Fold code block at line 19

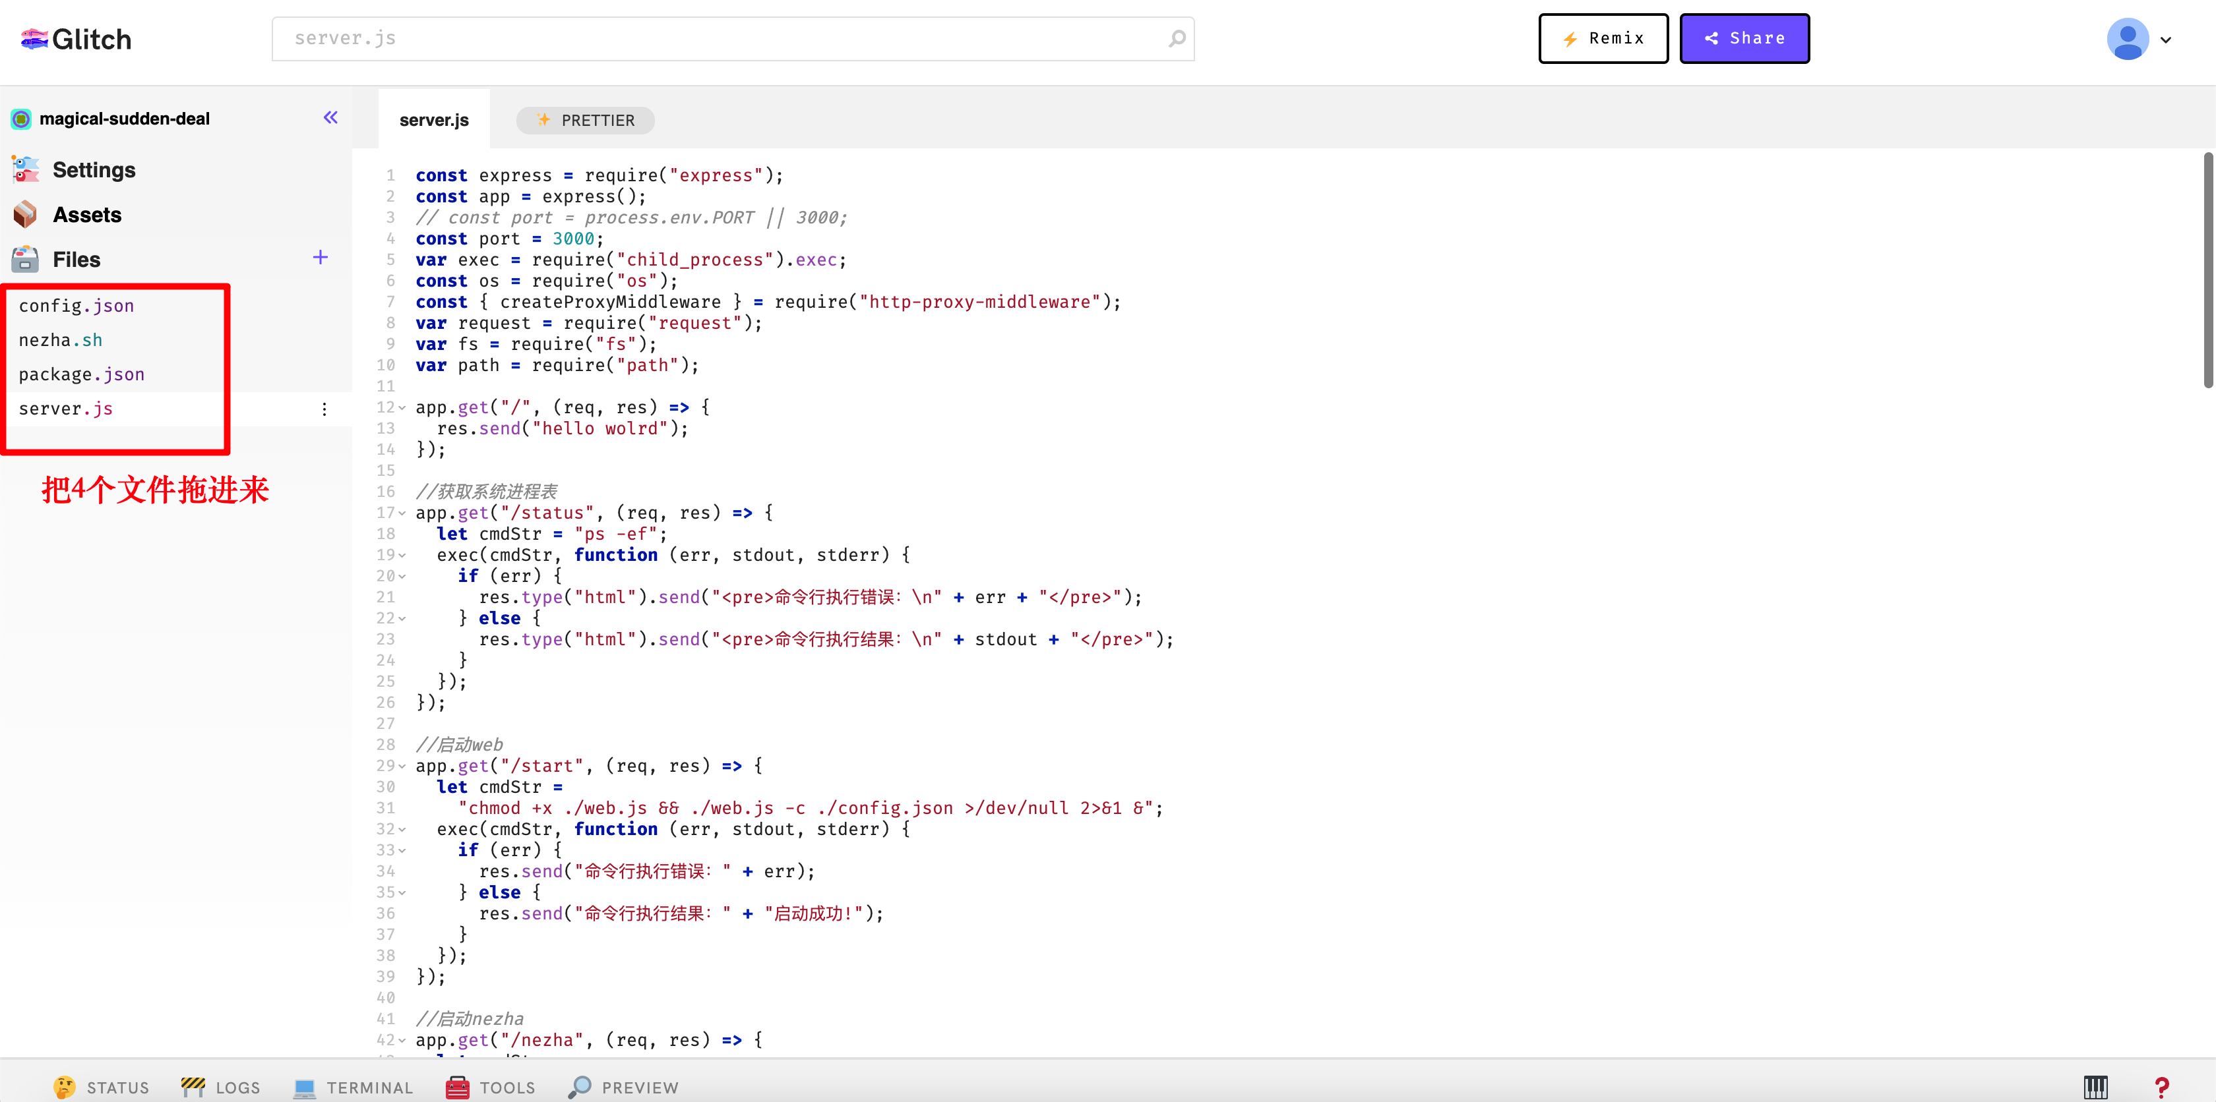[402, 556]
